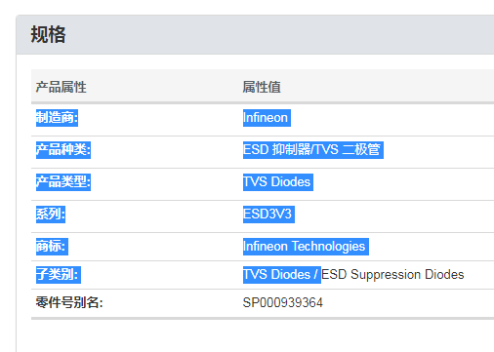Open the ESD 抑制器/TVS 二极管 value
Screen dimensions: 494x352
pos(312,150)
